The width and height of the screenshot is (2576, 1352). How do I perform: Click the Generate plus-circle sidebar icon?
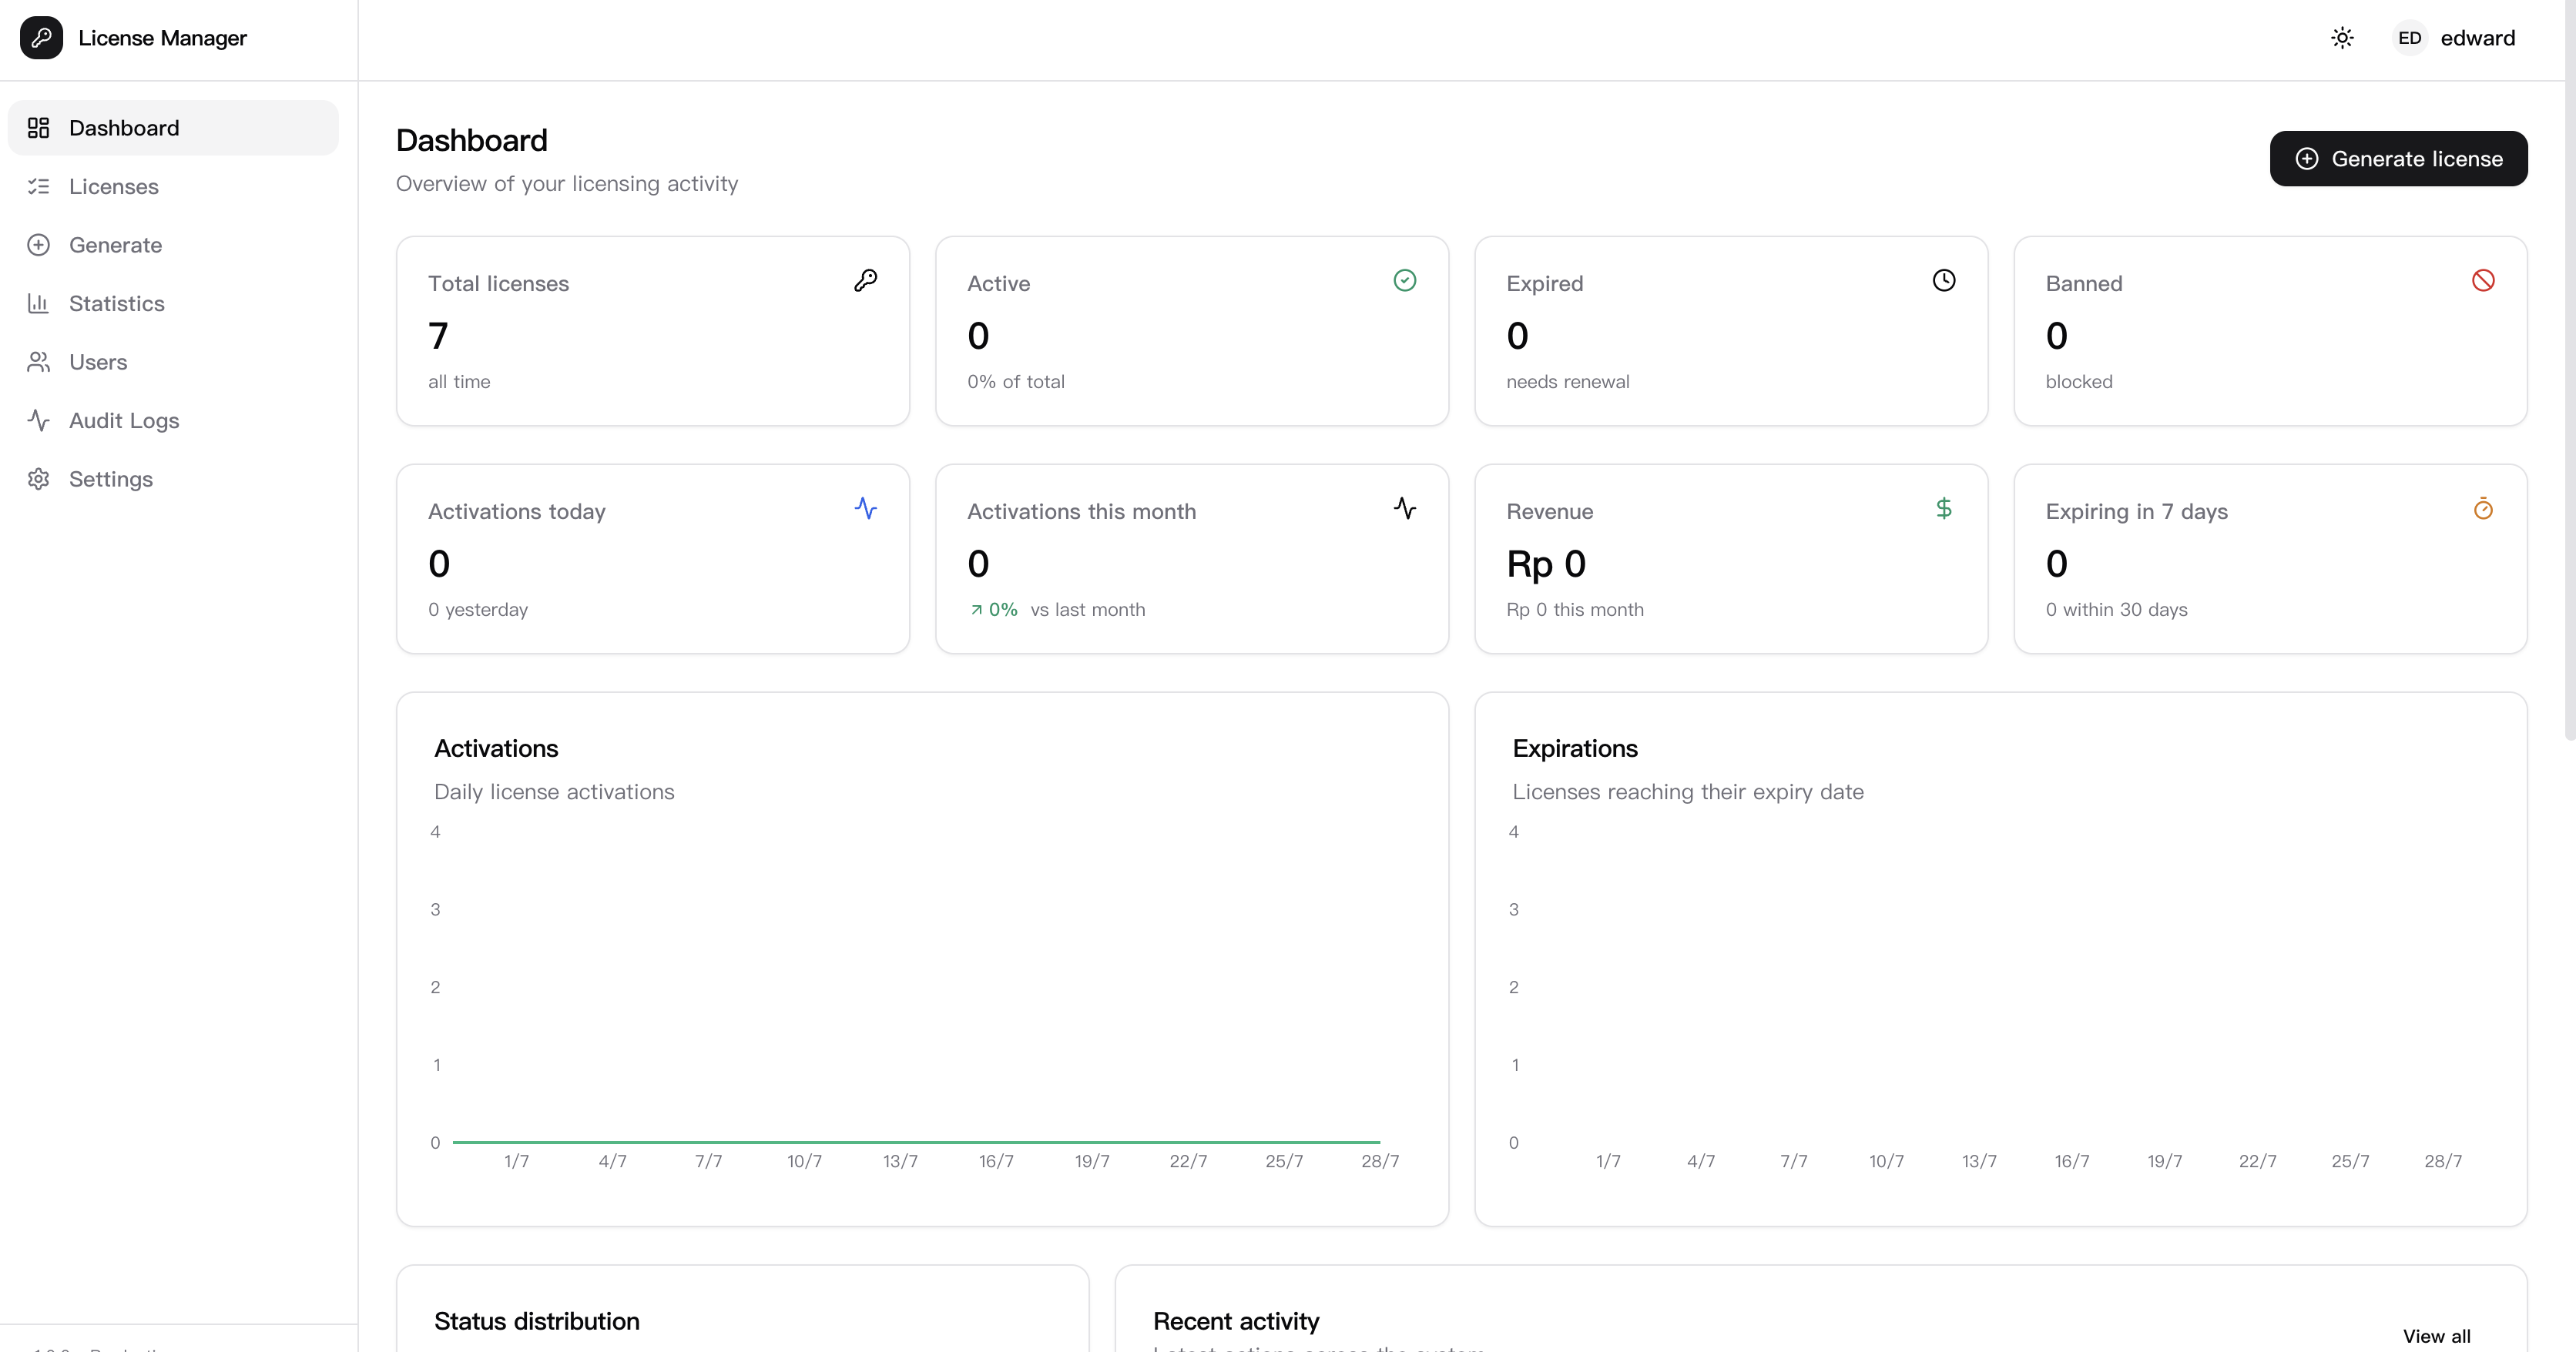click(x=39, y=245)
